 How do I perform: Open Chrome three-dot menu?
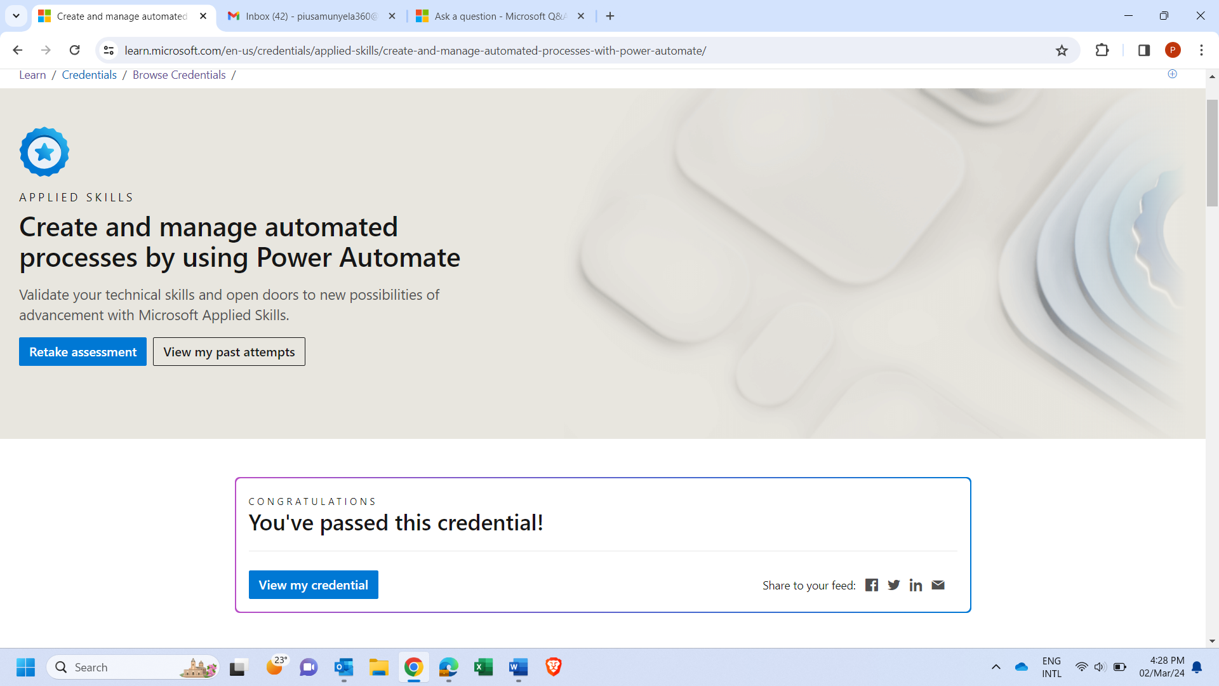pos(1201,50)
